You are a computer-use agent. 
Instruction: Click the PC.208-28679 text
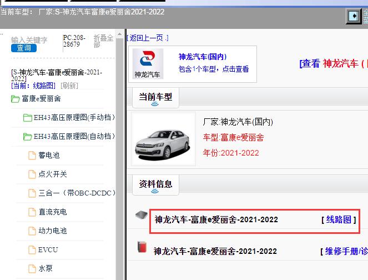pos(74,41)
